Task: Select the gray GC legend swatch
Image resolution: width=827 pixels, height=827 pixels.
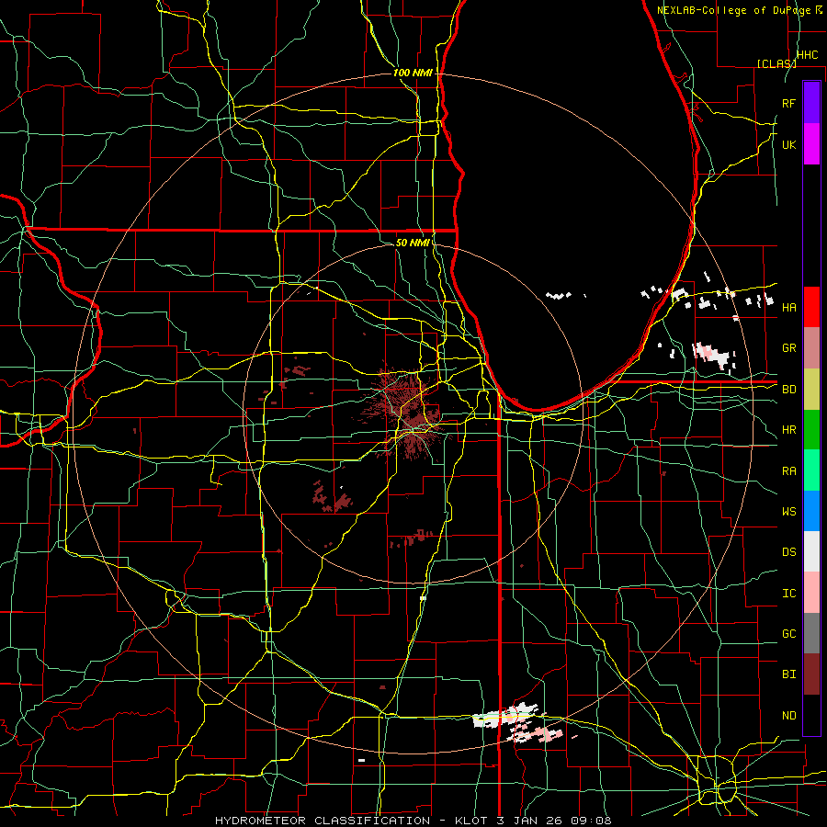Action: point(811,633)
